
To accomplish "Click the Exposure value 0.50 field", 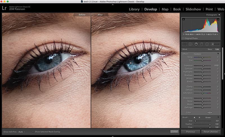I will [216, 66].
